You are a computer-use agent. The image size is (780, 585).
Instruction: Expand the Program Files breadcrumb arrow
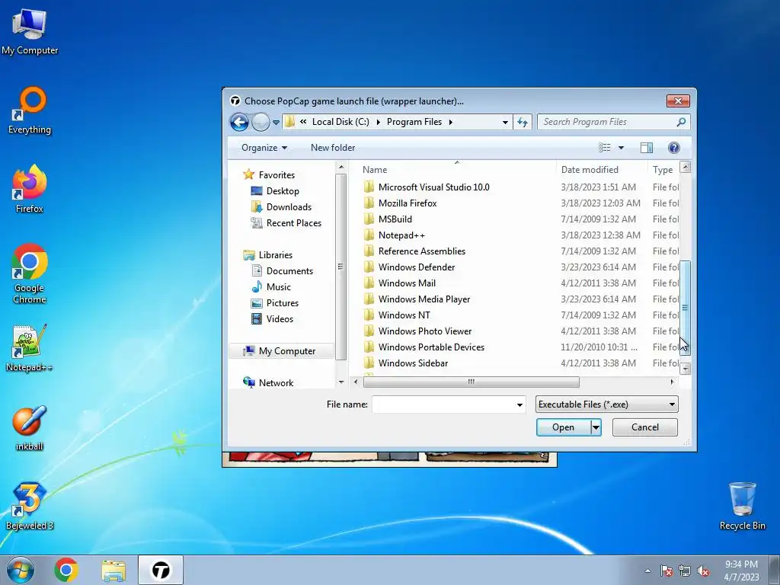(451, 122)
